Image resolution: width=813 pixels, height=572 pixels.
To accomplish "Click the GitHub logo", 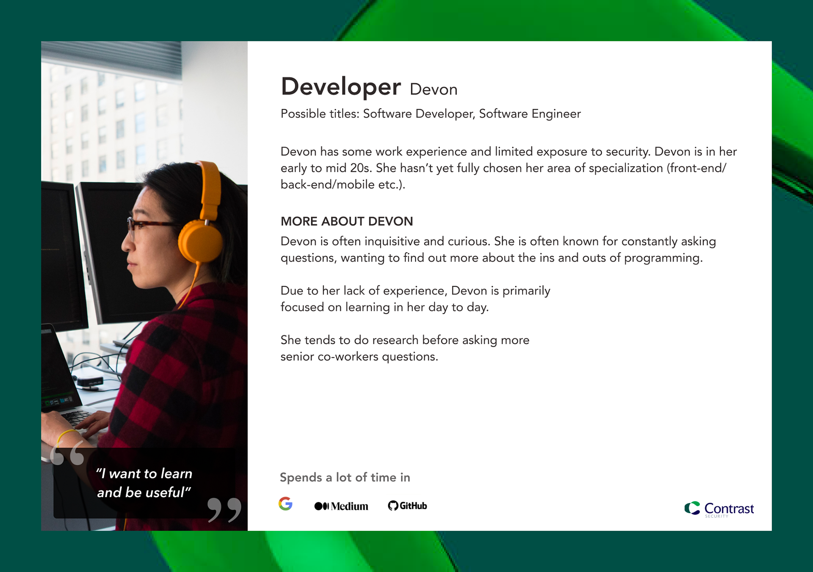I will point(407,506).
